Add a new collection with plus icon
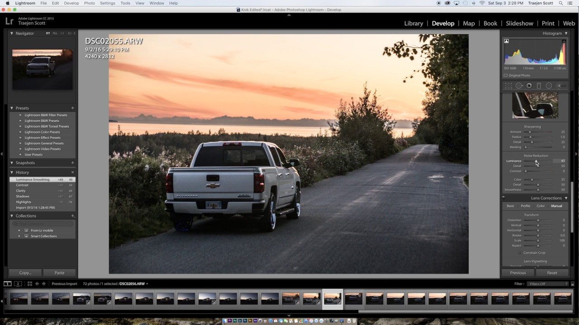Viewport: 579px width, 325px height. click(72, 216)
